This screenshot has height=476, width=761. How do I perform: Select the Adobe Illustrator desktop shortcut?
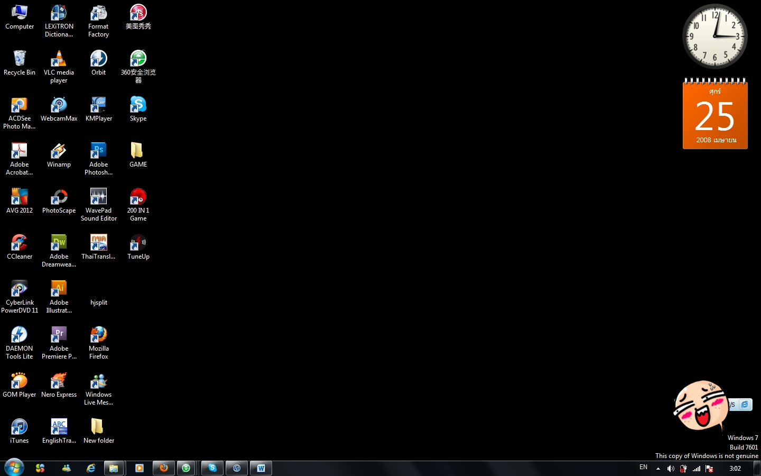click(x=59, y=297)
